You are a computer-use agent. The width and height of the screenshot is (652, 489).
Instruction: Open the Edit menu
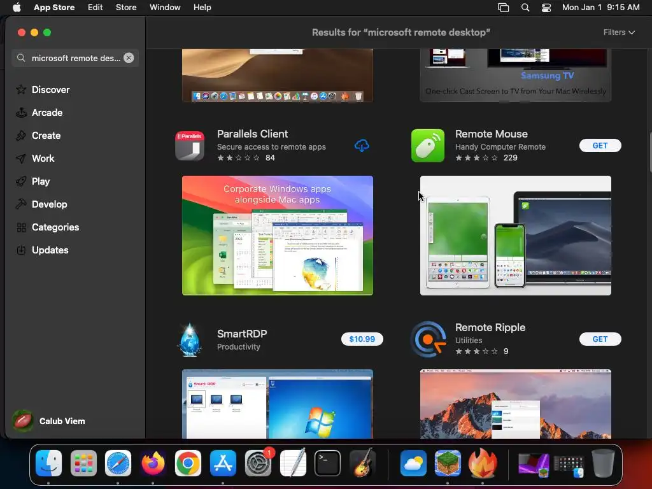pyautogui.click(x=96, y=8)
